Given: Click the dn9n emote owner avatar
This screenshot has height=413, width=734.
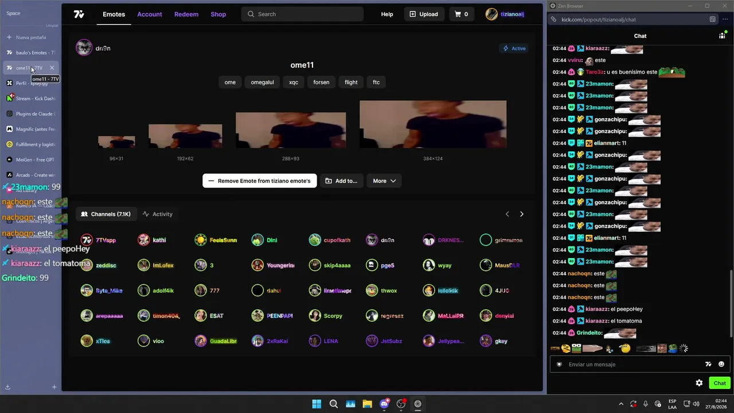Looking at the screenshot, I should [x=84, y=48].
